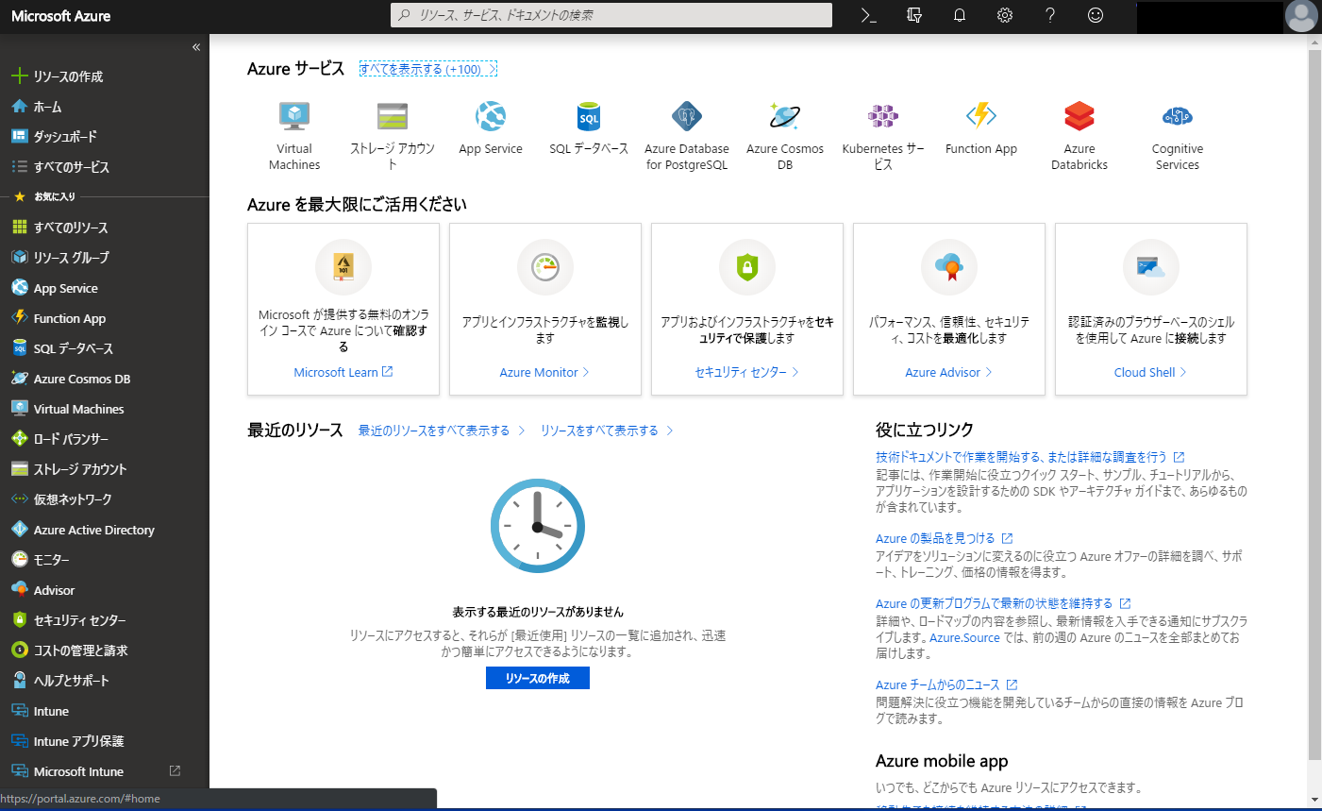This screenshot has width=1322, height=811.
Task: Open 仮想ネットワーク in sidebar
Action: coord(104,499)
